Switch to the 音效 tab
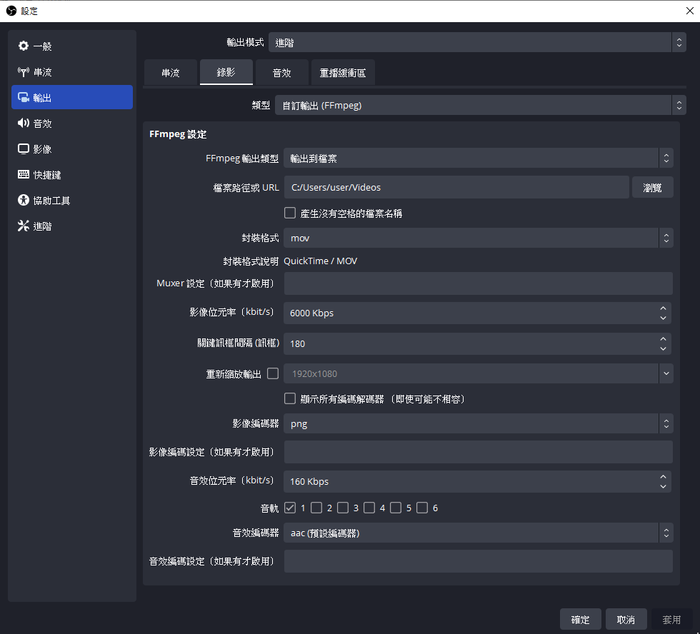Viewport: 700px width, 634px height. pos(281,72)
